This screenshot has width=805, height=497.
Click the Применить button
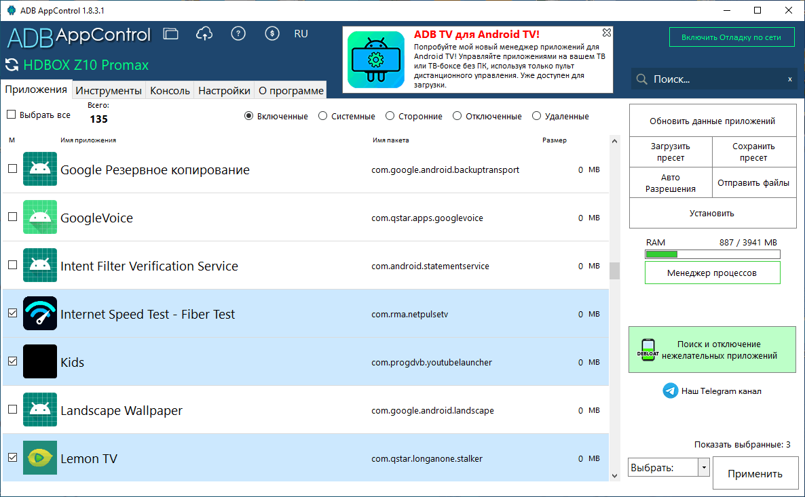click(x=755, y=473)
